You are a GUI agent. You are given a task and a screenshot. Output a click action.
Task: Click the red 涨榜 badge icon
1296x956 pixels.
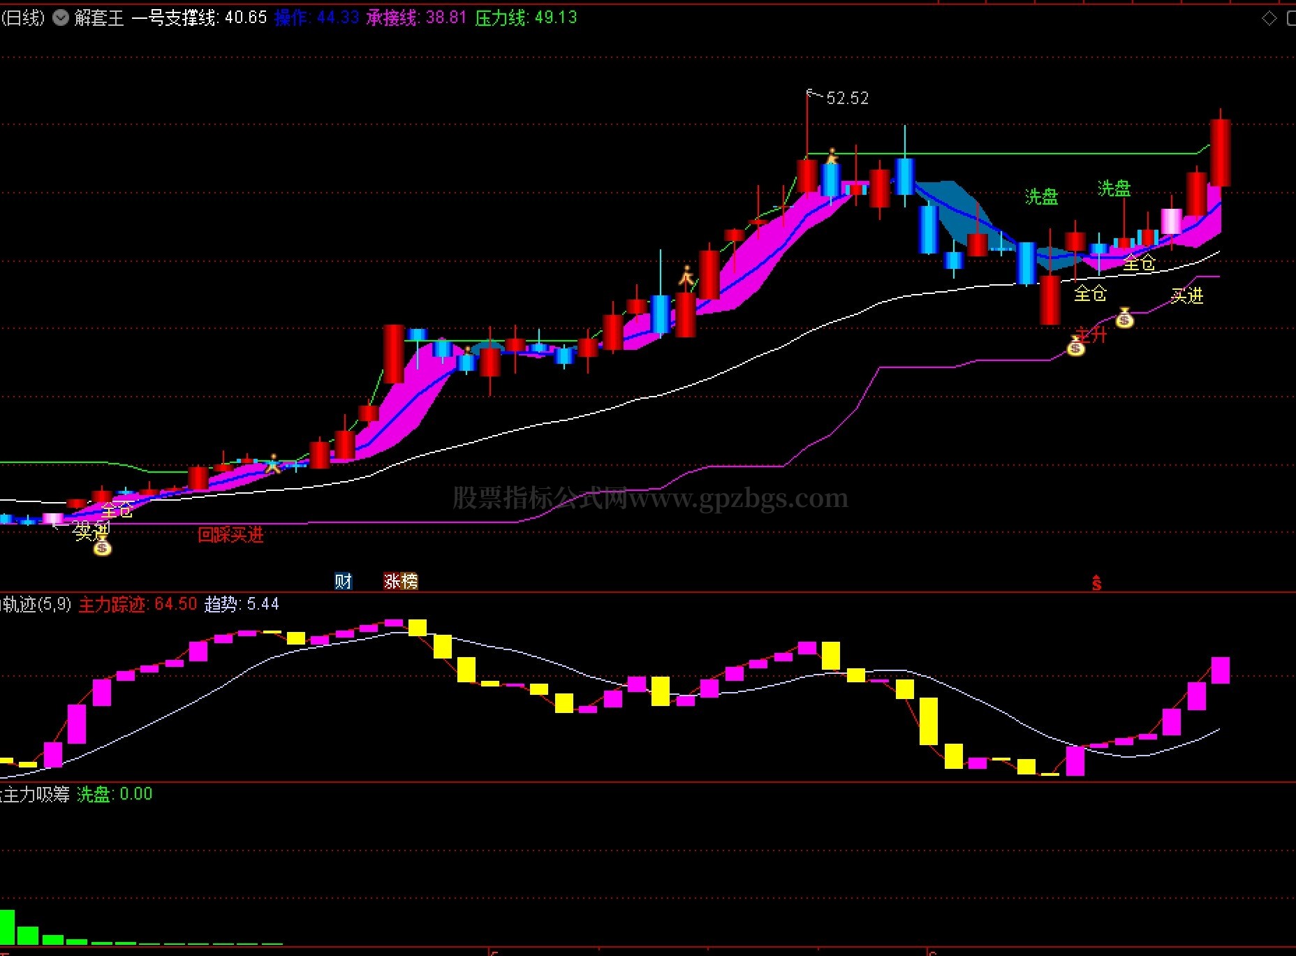[401, 581]
